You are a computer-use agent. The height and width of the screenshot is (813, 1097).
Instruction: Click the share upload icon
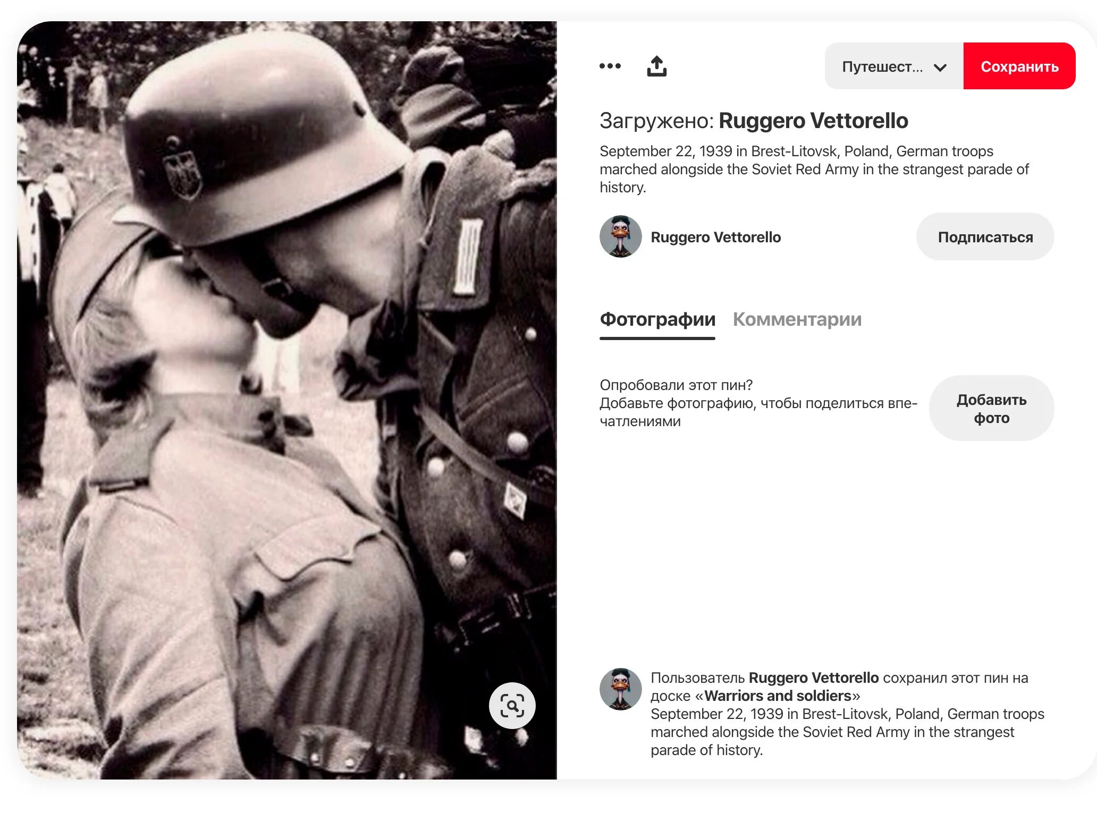point(656,66)
